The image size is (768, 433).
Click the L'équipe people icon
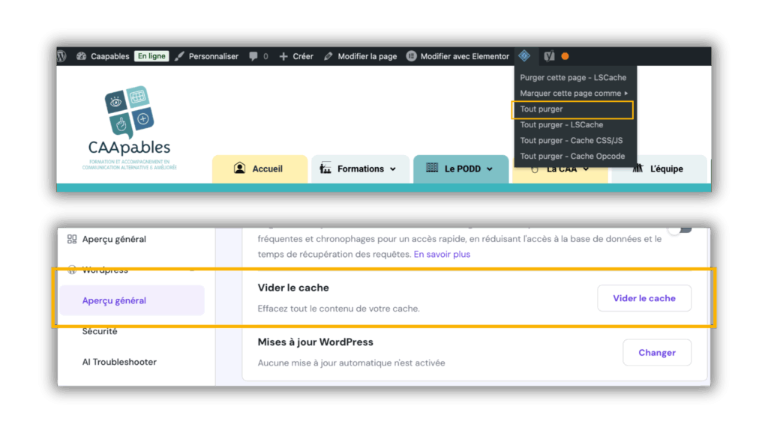point(637,169)
